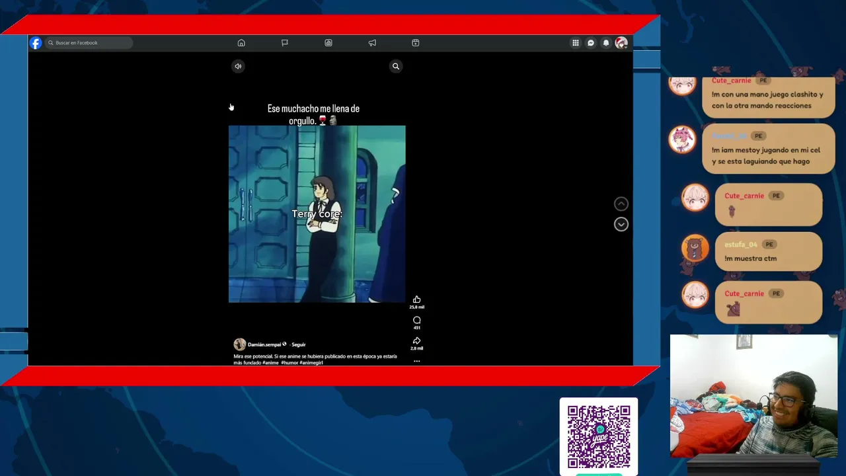
Task: Click the Yape QR code
Action: pyautogui.click(x=599, y=436)
